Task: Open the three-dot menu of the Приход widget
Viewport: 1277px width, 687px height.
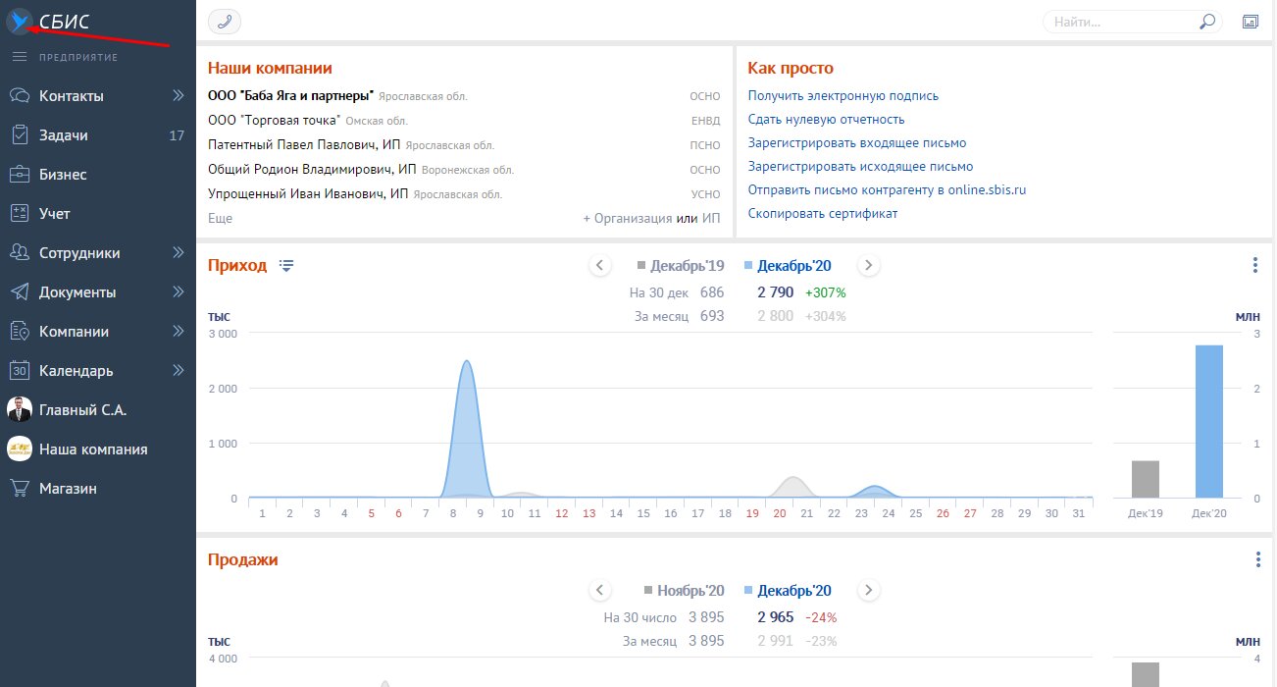Action: point(1255,265)
